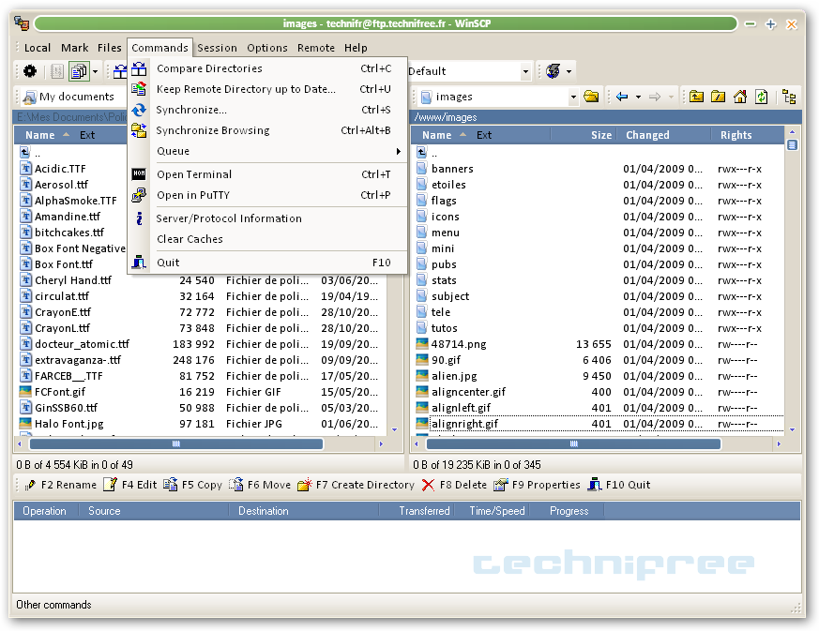Expand the images remote directory dropdown
Viewport: 819px width, 631px height.
(573, 97)
